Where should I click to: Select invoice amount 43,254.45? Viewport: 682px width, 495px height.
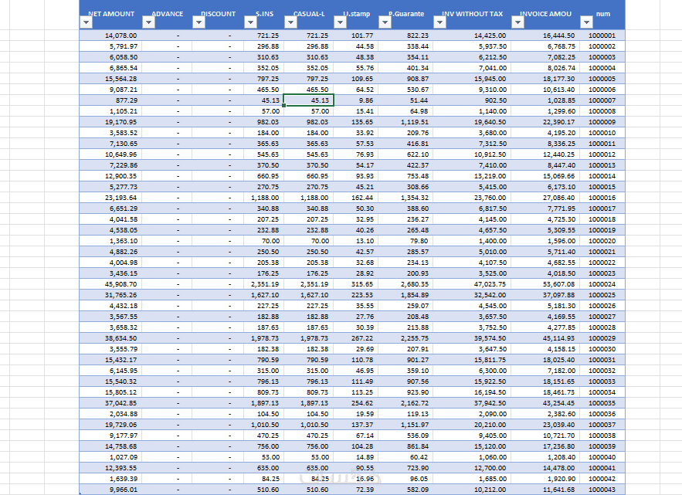(545, 403)
